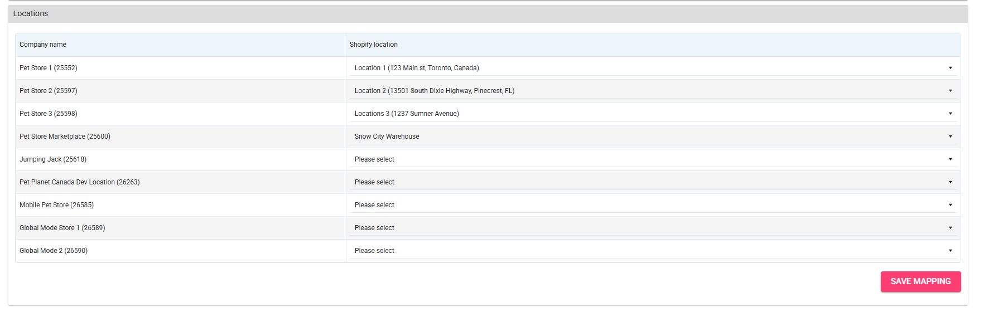Click the Shopify location column header
Viewport: 984px width, 312px height.
(373, 45)
